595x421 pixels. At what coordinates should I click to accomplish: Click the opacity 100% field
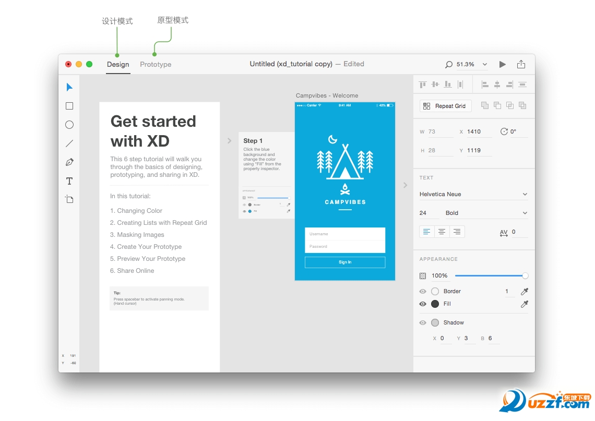click(x=440, y=276)
